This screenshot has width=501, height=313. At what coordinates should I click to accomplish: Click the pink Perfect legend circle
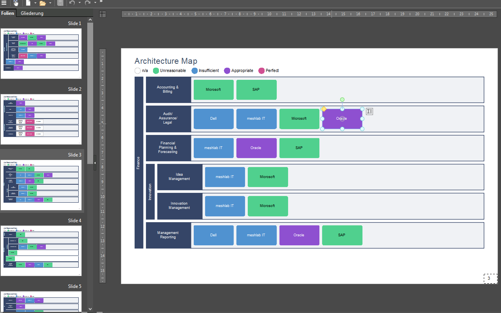click(x=261, y=71)
